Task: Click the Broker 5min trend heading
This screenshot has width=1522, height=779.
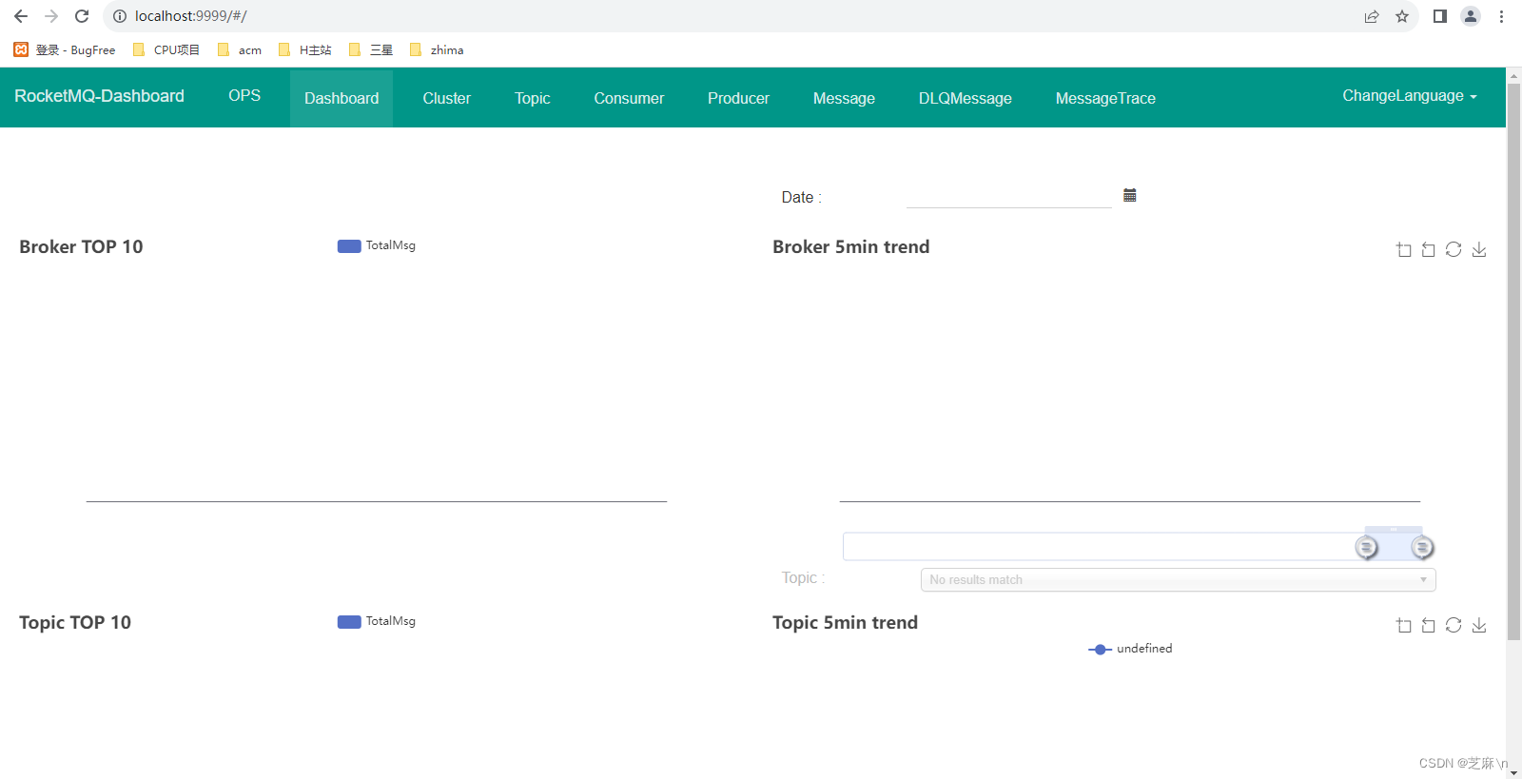Action: tap(851, 246)
